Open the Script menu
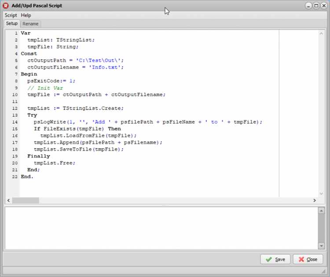Screen dimensions: 330x277 [x=11, y=15]
